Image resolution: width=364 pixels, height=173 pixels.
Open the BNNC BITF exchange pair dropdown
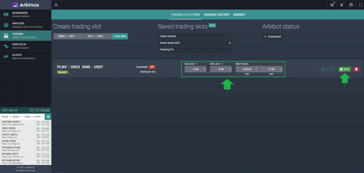68,36
